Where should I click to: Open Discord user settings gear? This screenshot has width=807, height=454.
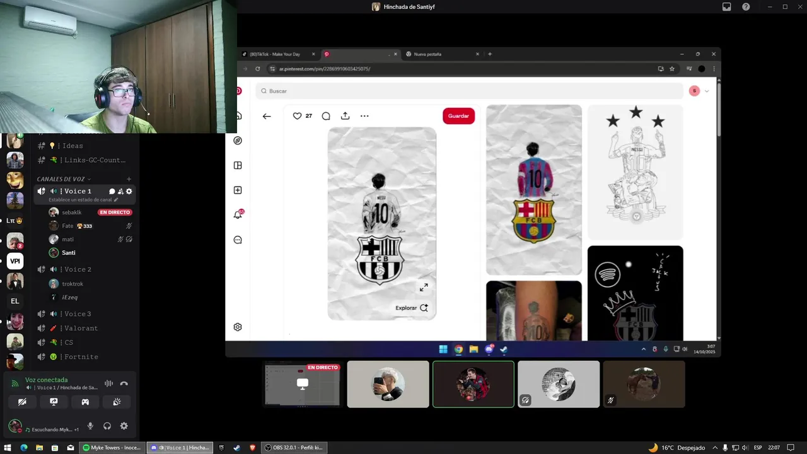[x=124, y=426]
